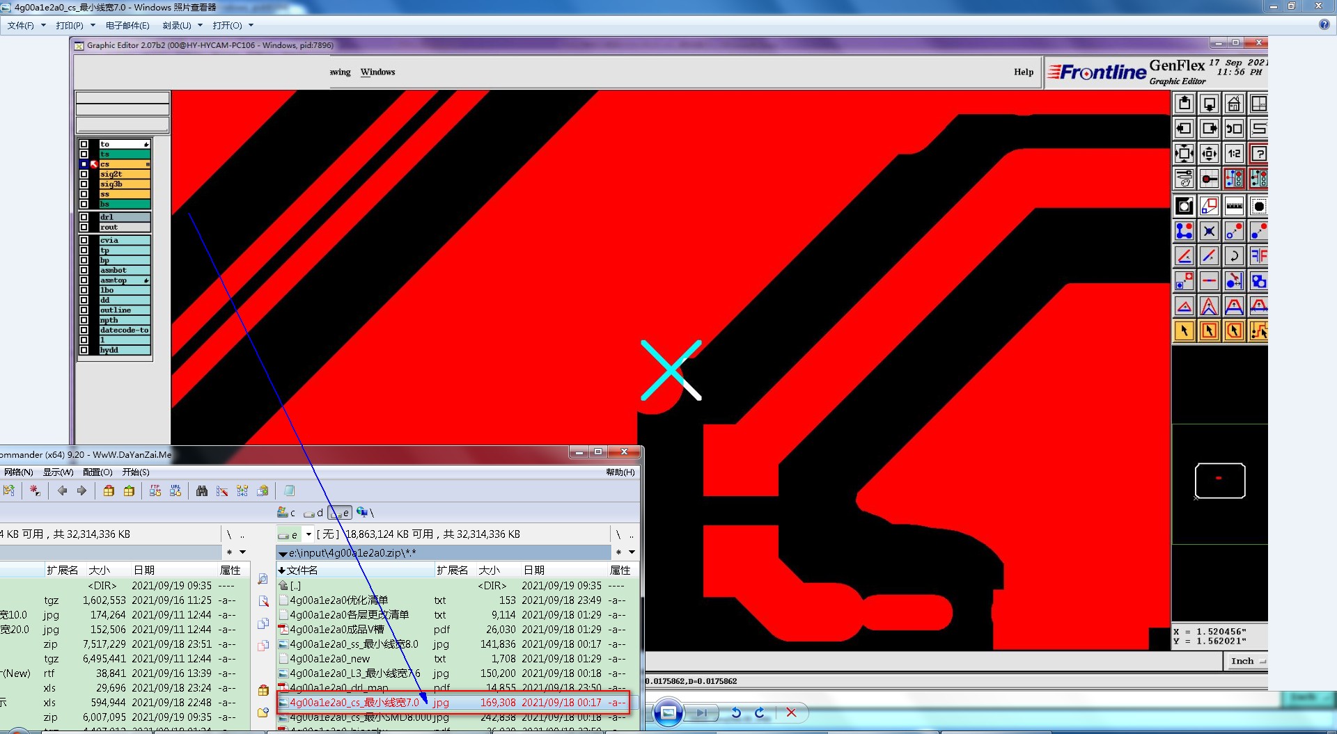Toggle the 'outline' layer checkbox
The height and width of the screenshot is (734, 1337).
click(x=84, y=310)
